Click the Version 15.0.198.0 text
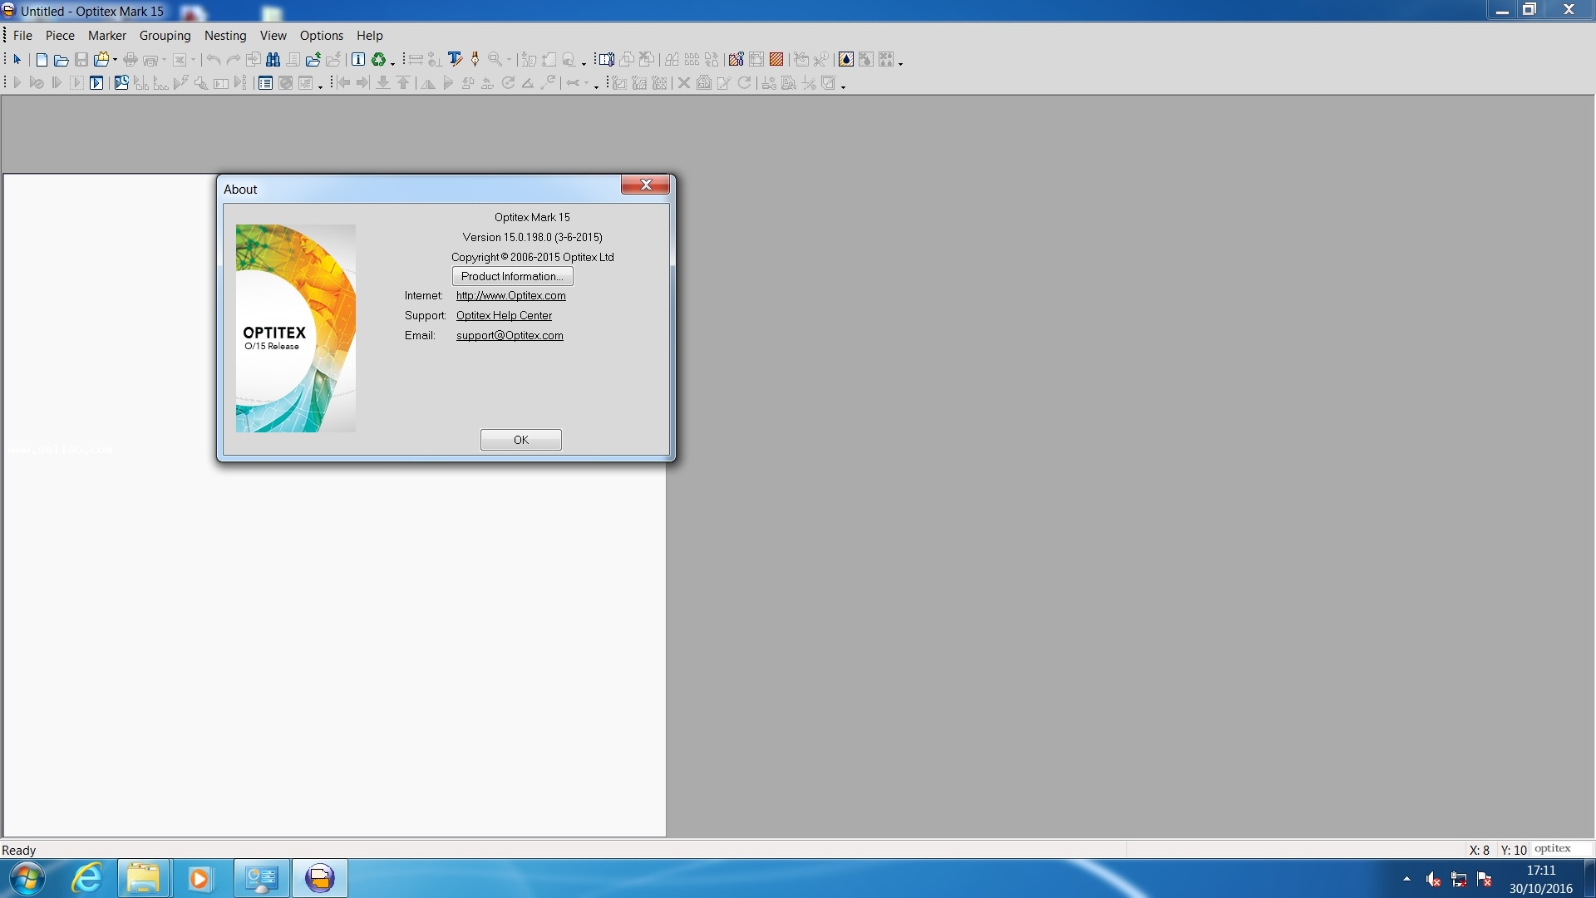The width and height of the screenshot is (1596, 898). 532,237
